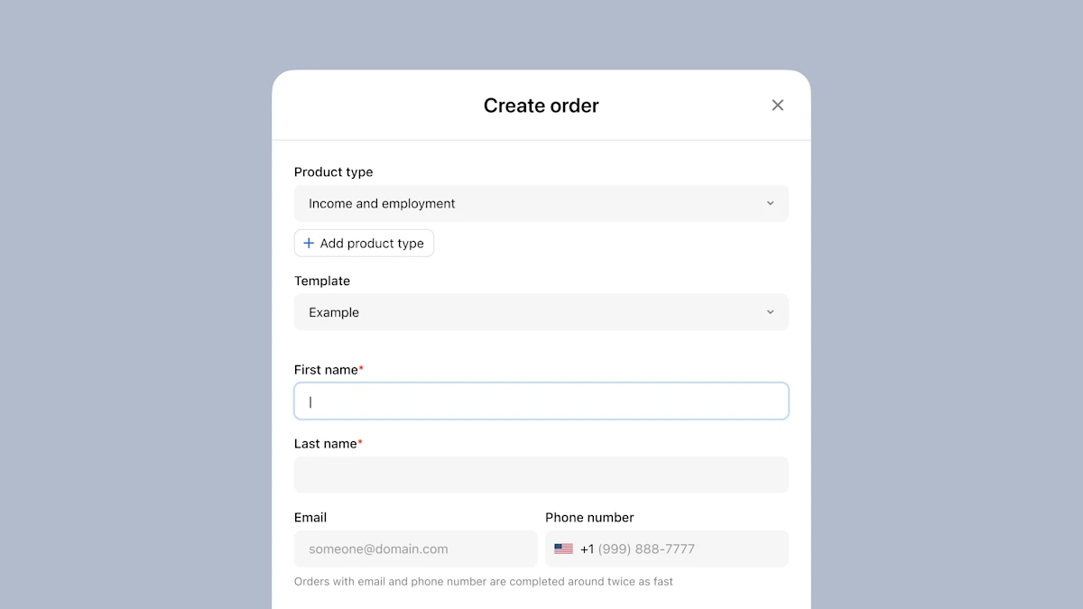Select the Email input with someone@domain.com placeholder
The height and width of the screenshot is (609, 1083).
pyautogui.click(x=415, y=549)
